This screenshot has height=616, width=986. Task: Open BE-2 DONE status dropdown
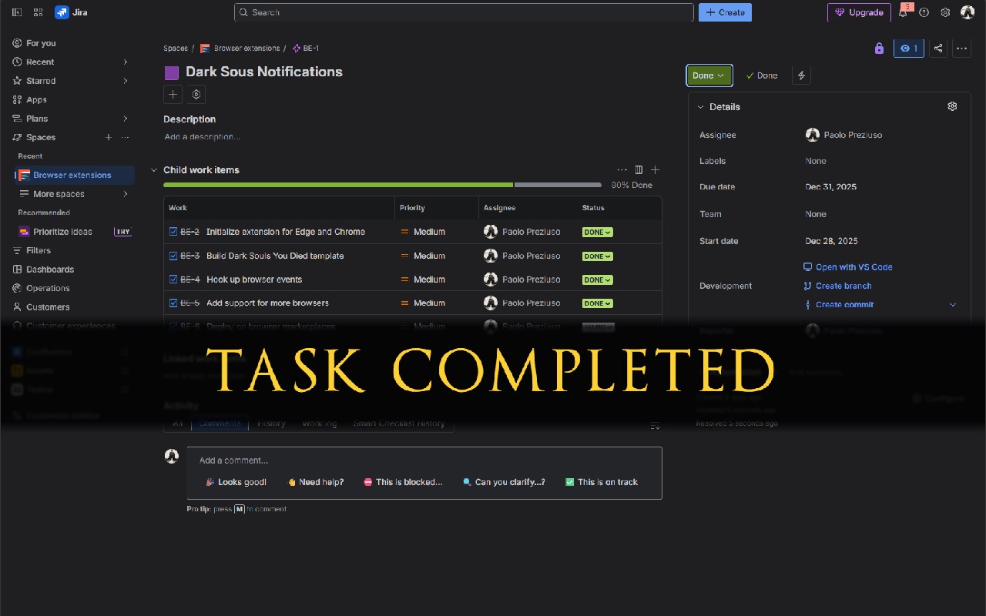[x=597, y=233]
